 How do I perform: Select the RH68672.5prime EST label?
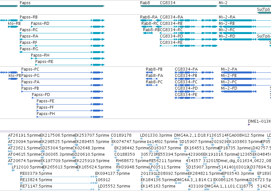[132, 161]
